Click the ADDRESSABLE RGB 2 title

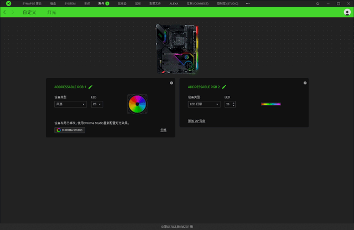click(x=204, y=87)
